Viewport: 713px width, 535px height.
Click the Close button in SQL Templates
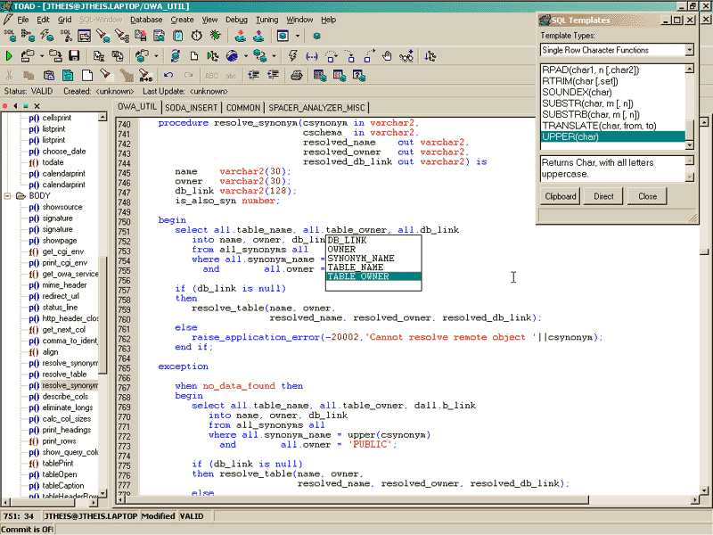[647, 196]
